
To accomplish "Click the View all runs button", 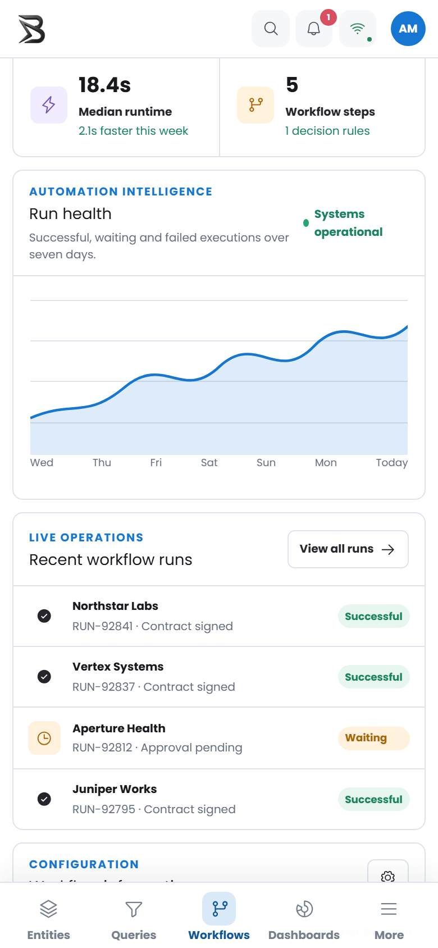I will pyautogui.click(x=348, y=549).
